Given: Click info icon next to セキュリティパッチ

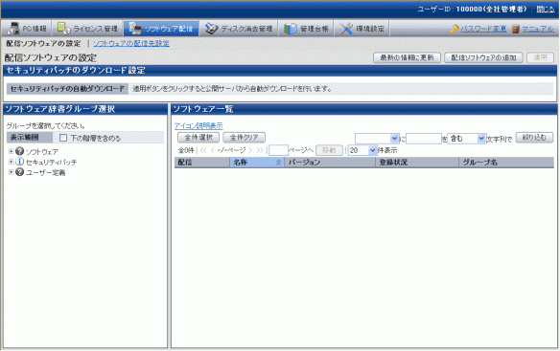Looking at the screenshot, I should (x=20, y=162).
